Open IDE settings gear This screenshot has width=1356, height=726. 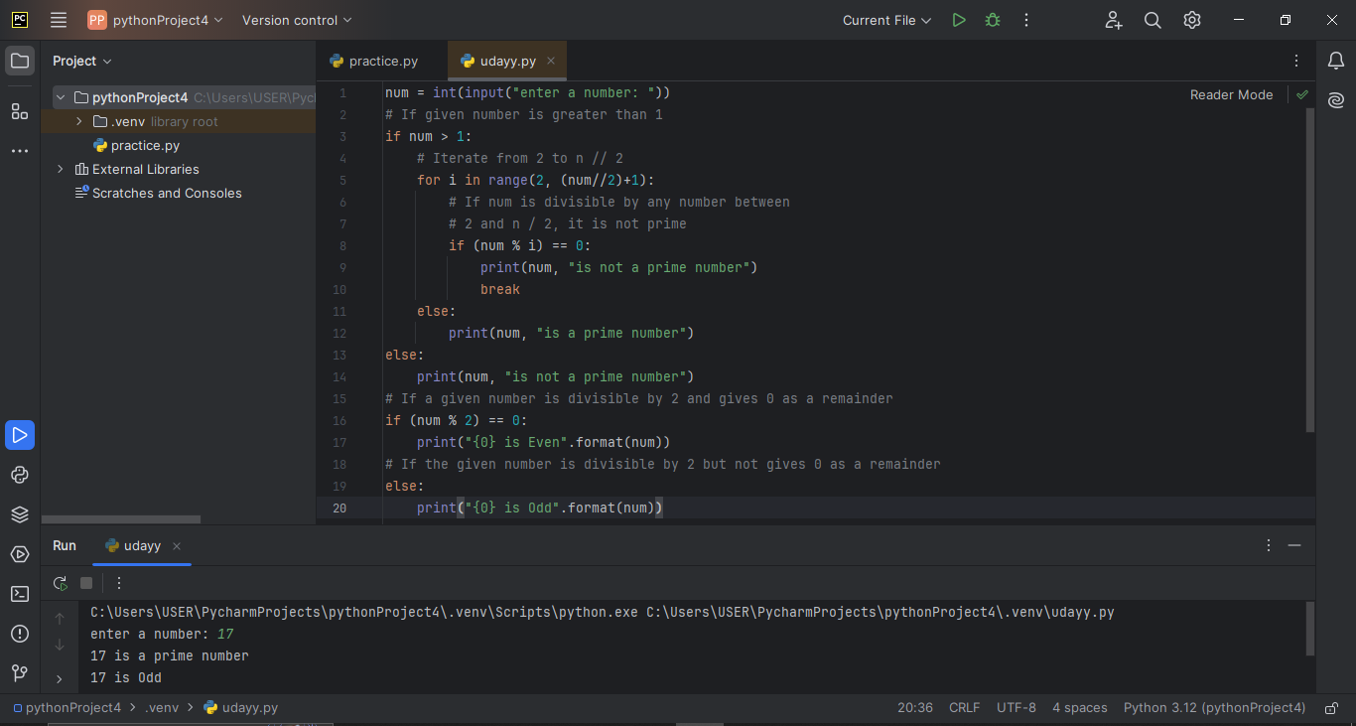1192,20
